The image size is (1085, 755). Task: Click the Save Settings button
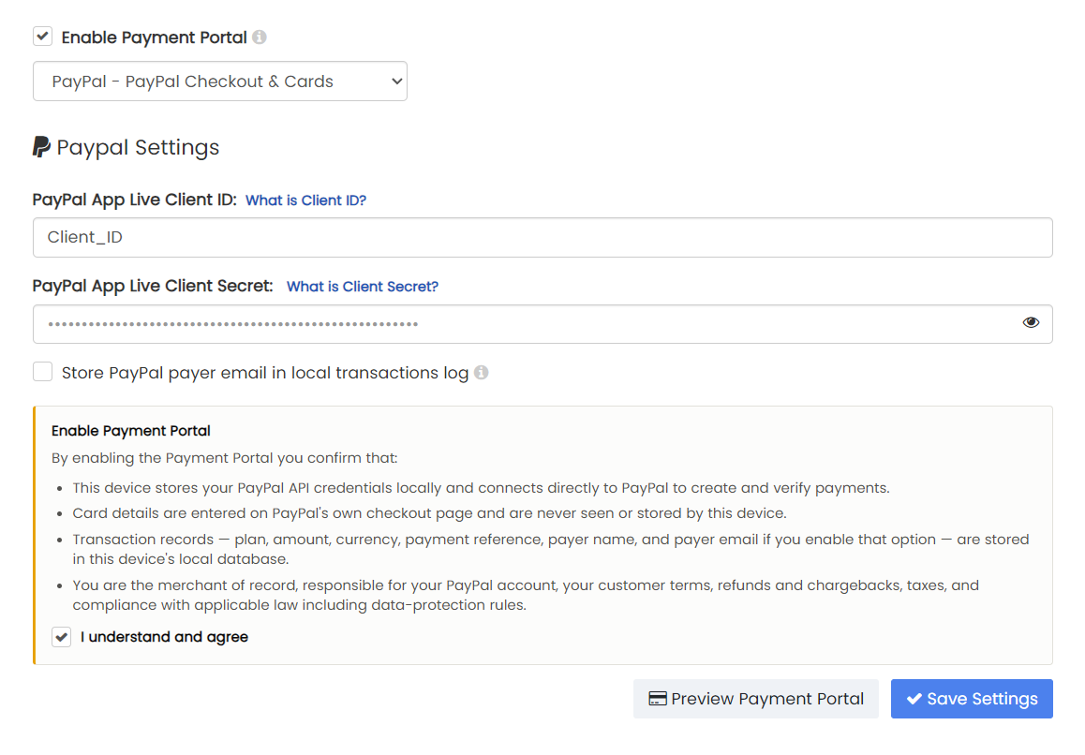pyautogui.click(x=972, y=699)
